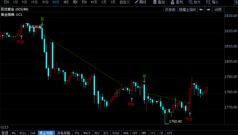The height and width of the screenshot is (135, 238).
Task: Select the RSI indicator tab
Action: coord(106,133)
